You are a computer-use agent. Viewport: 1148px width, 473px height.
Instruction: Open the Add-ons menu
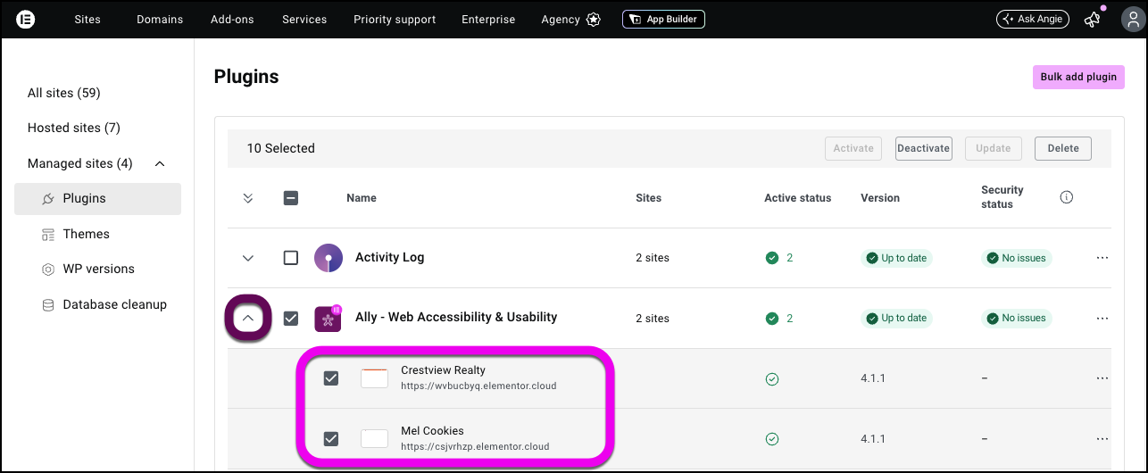[x=233, y=19]
